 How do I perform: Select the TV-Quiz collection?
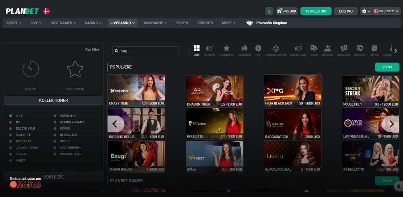pyautogui.click(x=21, y=154)
